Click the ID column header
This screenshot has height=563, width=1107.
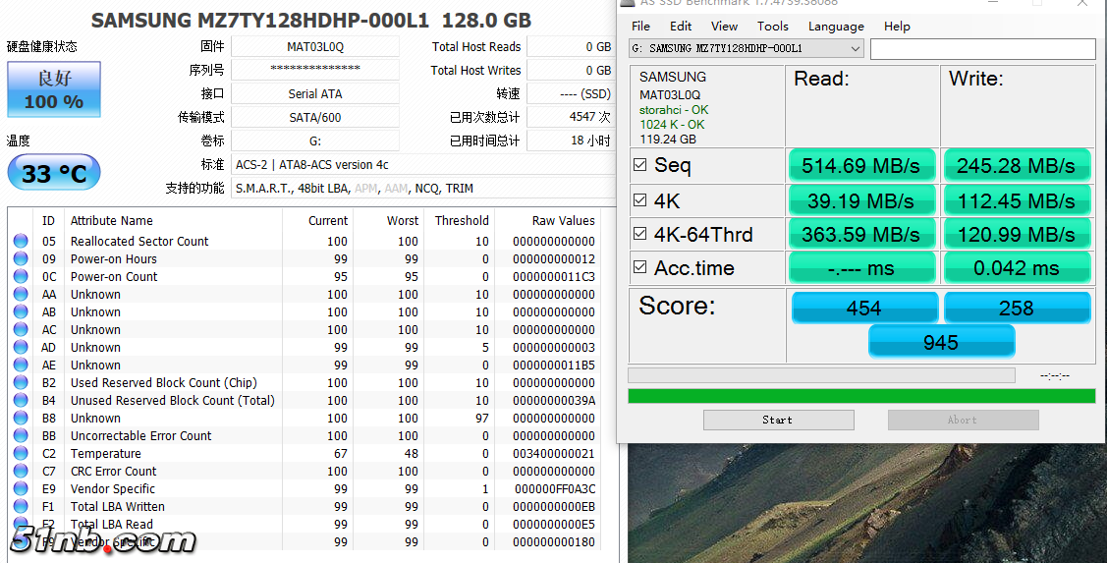click(48, 220)
